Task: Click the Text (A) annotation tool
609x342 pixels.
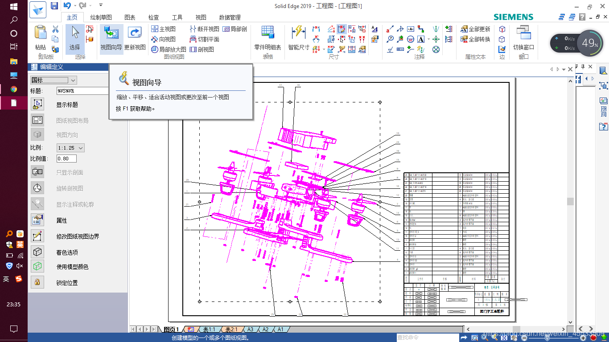Action: [421, 39]
